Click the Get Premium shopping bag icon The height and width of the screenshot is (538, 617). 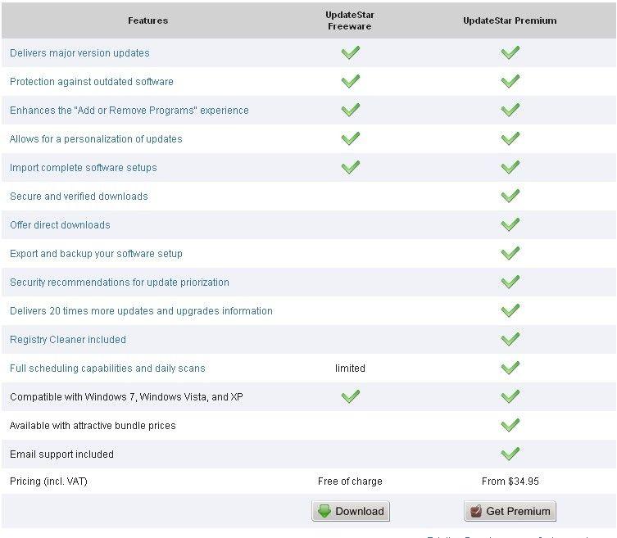tap(475, 512)
